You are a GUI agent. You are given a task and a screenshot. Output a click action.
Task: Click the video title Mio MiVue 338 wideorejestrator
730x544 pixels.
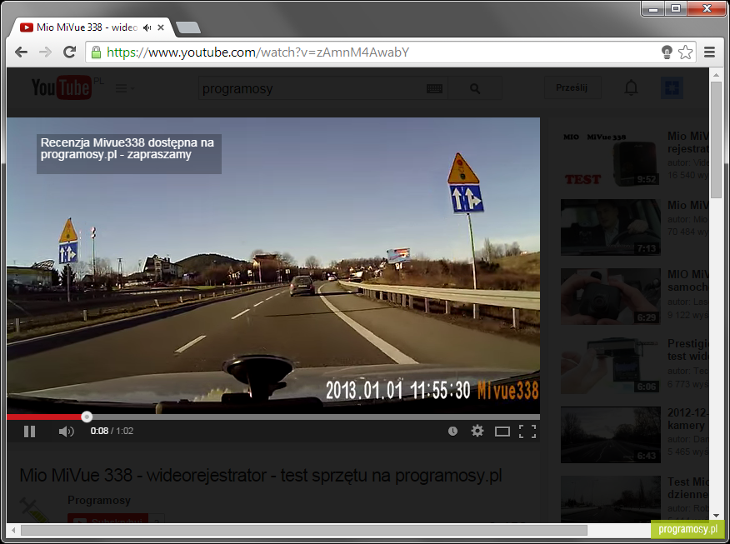point(261,475)
